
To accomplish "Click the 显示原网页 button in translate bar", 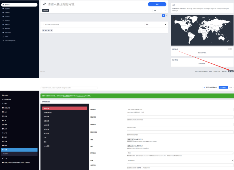I will tap(223, 87).
